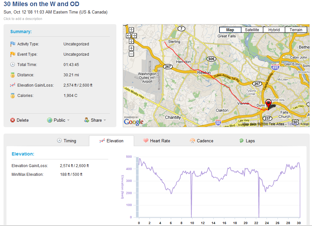
Task: Open the Timing tab
Action: pyautogui.click(x=67, y=141)
